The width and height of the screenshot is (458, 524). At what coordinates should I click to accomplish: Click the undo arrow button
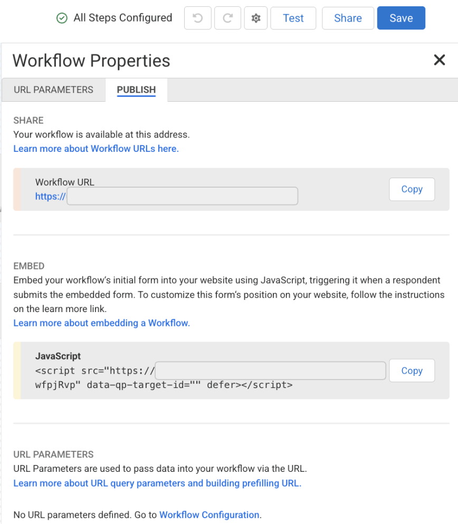pyautogui.click(x=197, y=18)
